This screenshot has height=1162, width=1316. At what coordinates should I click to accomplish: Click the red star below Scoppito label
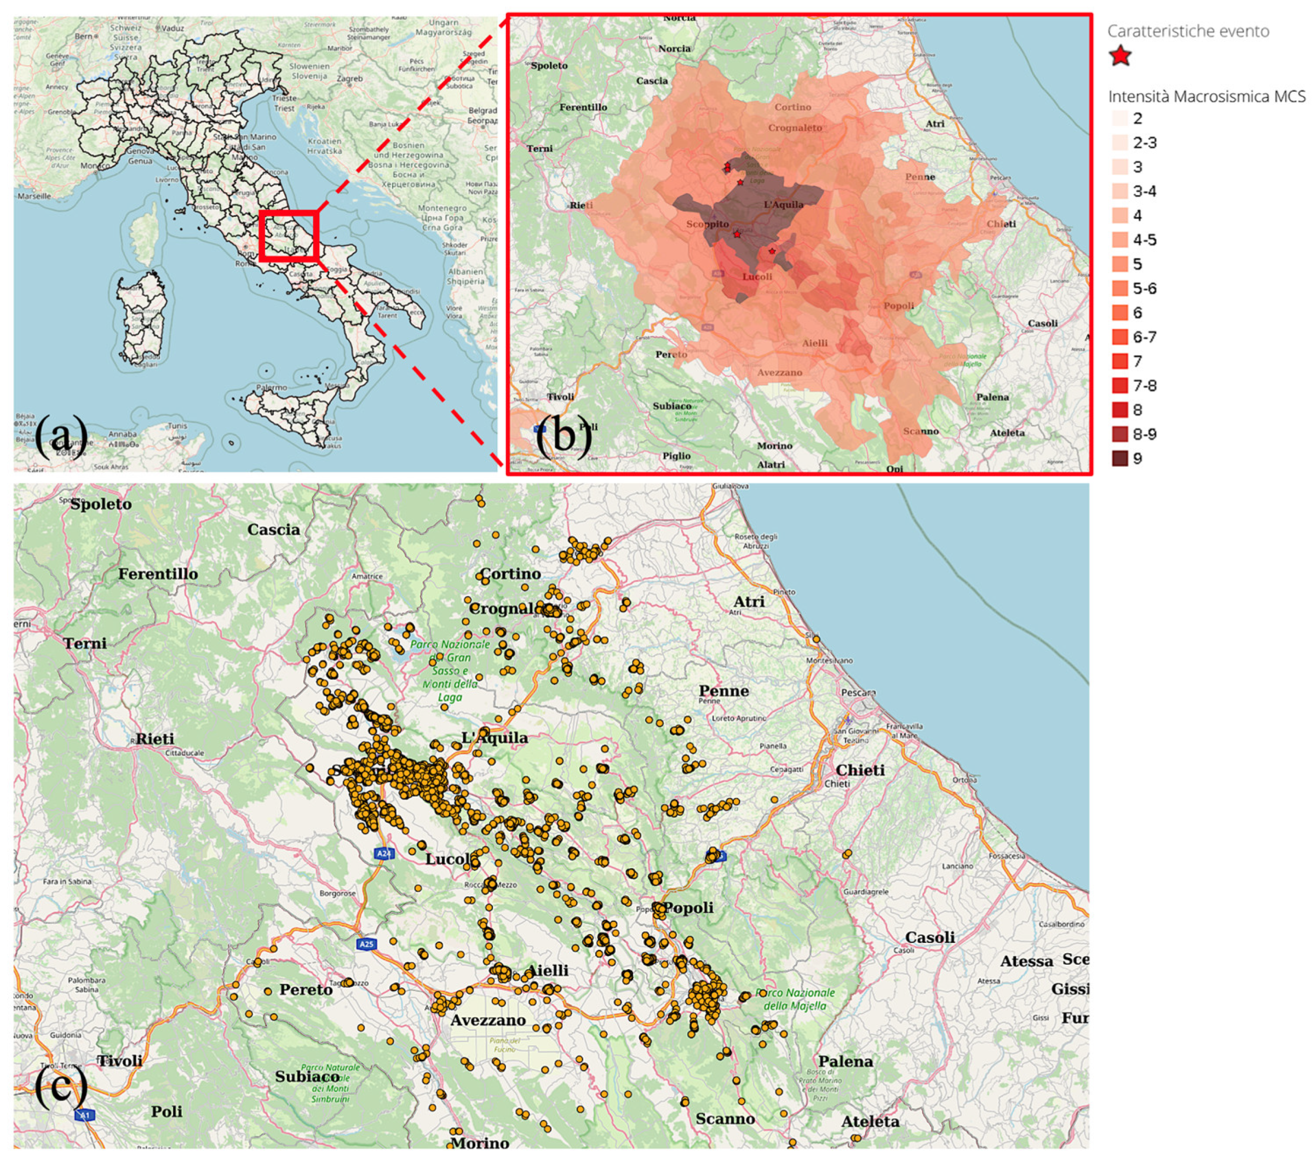pyautogui.click(x=737, y=234)
